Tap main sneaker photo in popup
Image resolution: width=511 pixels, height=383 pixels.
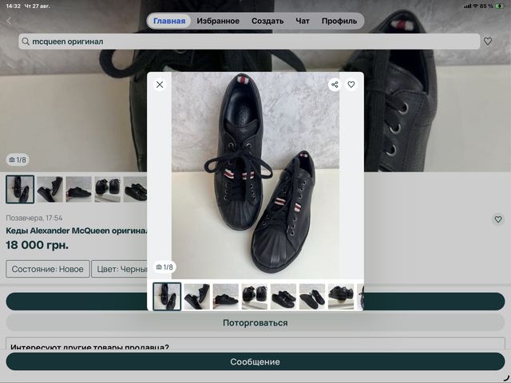[x=255, y=176]
